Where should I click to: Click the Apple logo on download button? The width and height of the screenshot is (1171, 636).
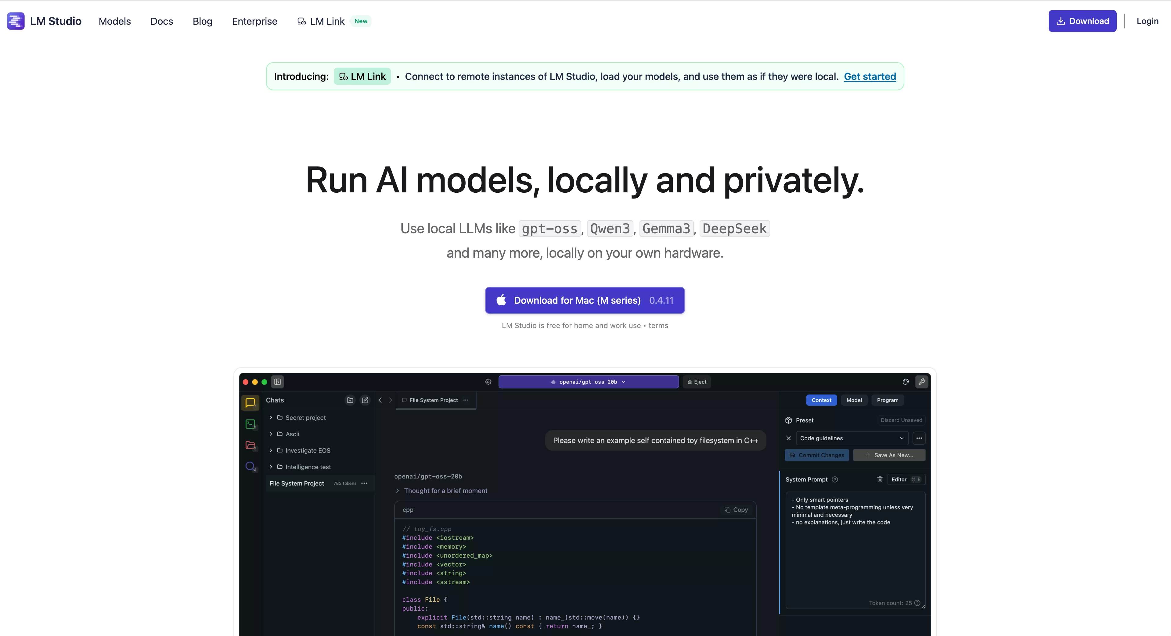(x=501, y=300)
